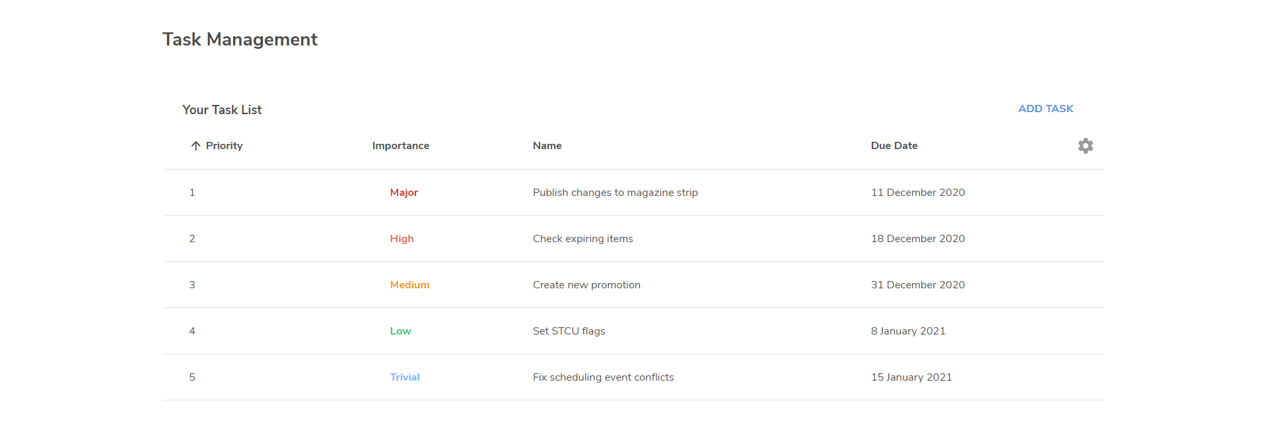Open the table settings gear icon
Image resolution: width=1268 pixels, height=444 pixels.
[1085, 146]
